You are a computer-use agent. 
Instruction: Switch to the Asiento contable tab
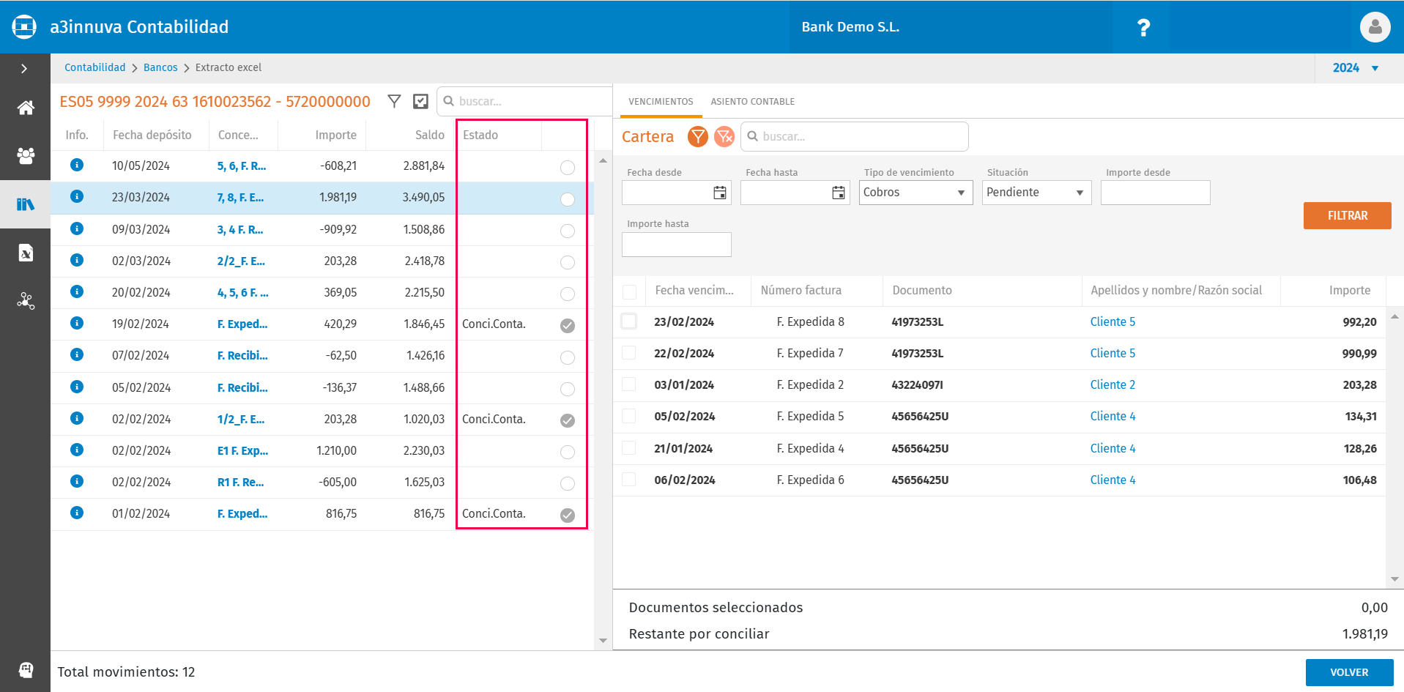752,102
